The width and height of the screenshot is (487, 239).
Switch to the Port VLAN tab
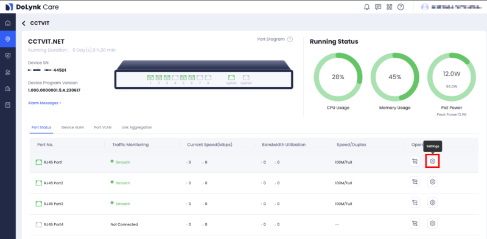point(103,127)
